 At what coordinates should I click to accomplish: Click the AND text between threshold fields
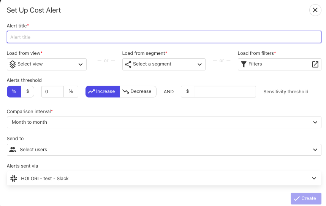[x=169, y=92]
